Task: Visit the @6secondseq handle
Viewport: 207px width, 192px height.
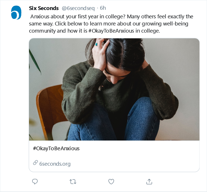Action: coord(78,8)
